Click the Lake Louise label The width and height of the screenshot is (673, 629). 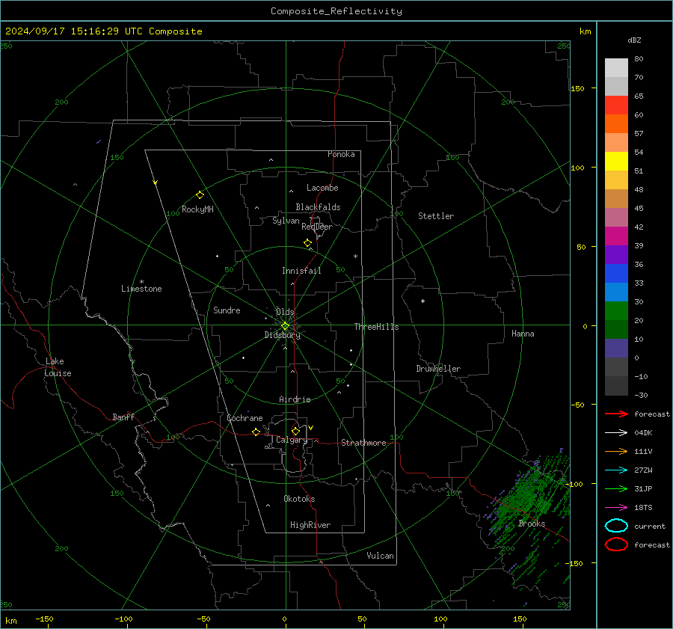(58, 367)
